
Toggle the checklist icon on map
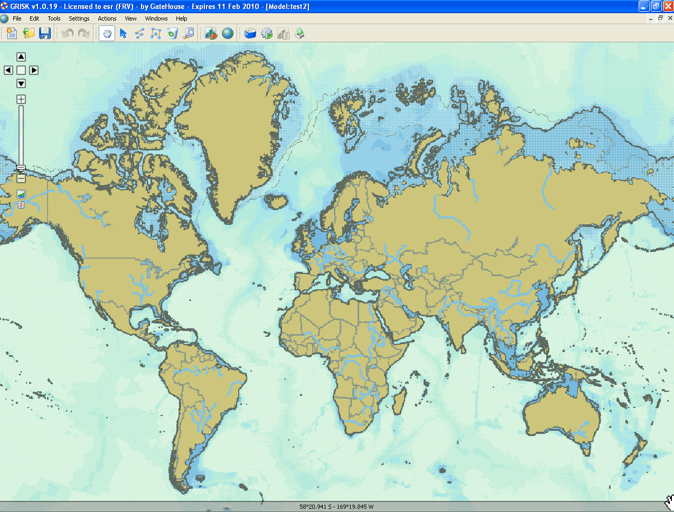[x=21, y=205]
